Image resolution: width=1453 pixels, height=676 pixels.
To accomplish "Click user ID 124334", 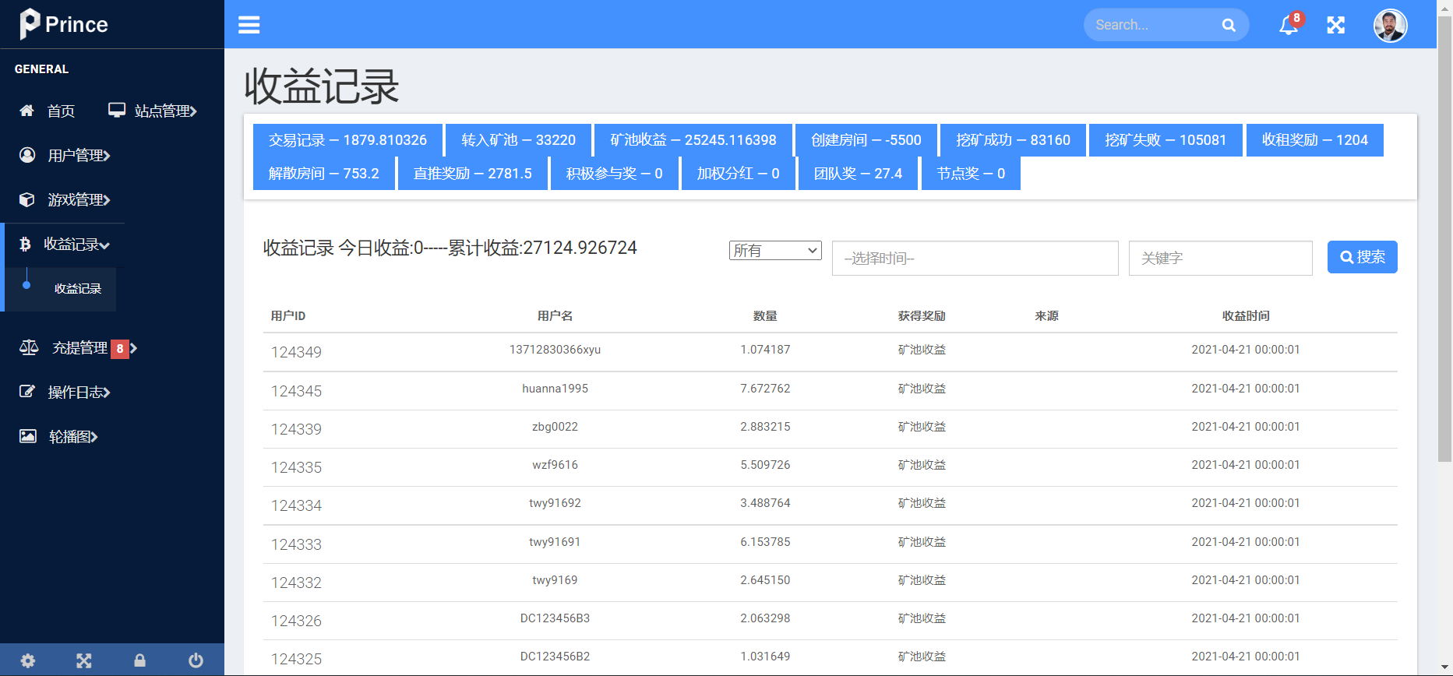I will 296,505.
